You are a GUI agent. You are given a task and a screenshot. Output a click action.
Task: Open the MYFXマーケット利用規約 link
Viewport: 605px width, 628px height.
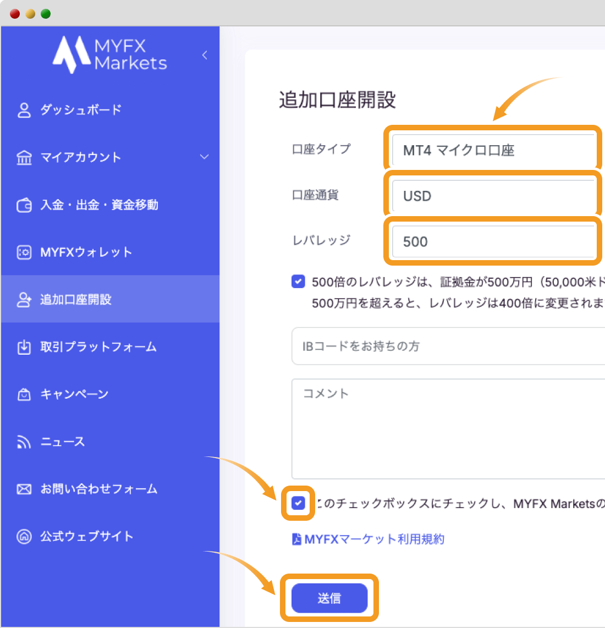(374, 539)
